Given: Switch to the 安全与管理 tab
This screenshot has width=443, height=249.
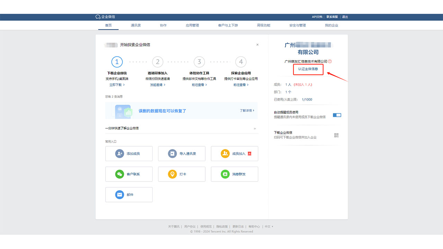Looking at the screenshot, I should (x=298, y=25).
